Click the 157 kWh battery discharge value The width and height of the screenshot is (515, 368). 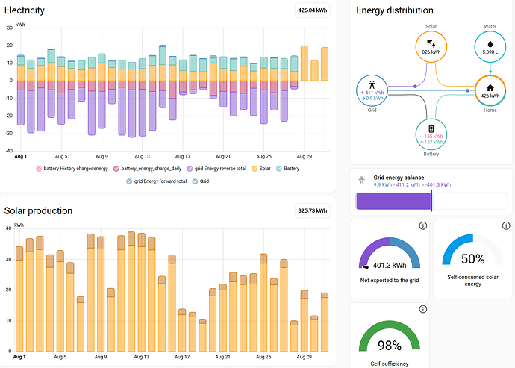pyautogui.click(x=431, y=142)
